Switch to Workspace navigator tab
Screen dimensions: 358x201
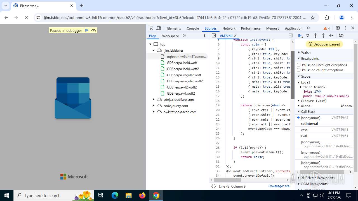[170, 36]
